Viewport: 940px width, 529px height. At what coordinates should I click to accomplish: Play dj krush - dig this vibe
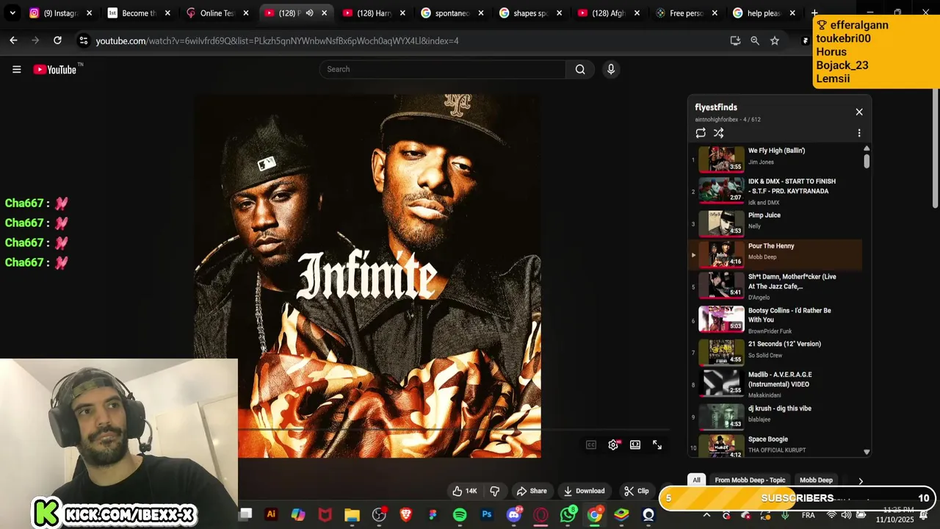tap(775, 415)
